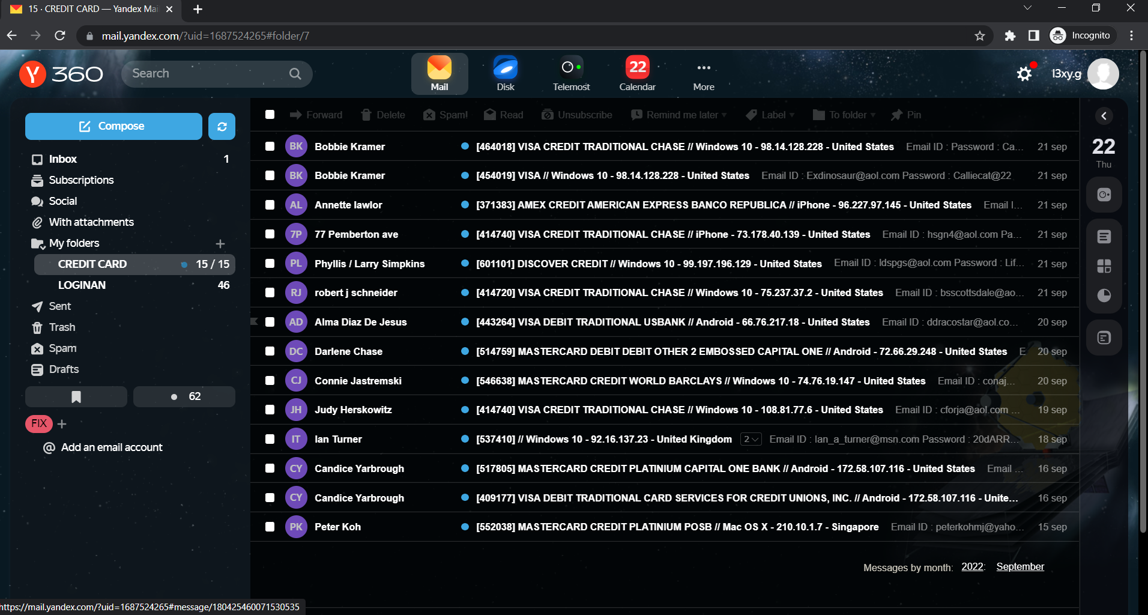The height and width of the screenshot is (615, 1148).
Task: Open the To folder dropdown
Action: click(844, 115)
